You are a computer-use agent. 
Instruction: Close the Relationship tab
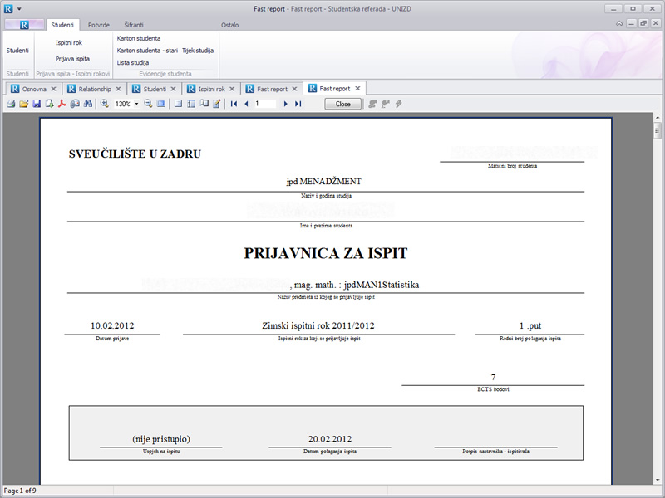[118, 89]
